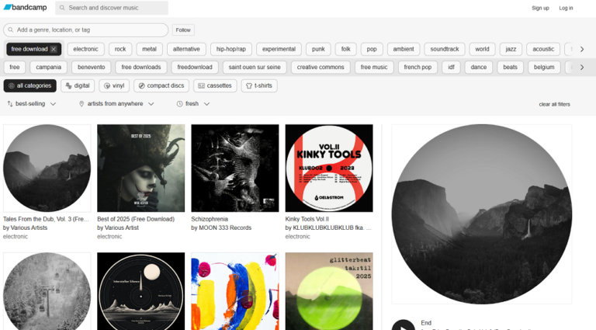Add the saint ouen sur seine tag

(255, 68)
